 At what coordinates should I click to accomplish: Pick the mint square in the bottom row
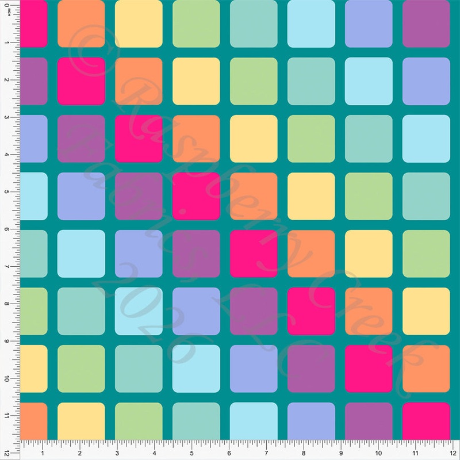click(196, 421)
